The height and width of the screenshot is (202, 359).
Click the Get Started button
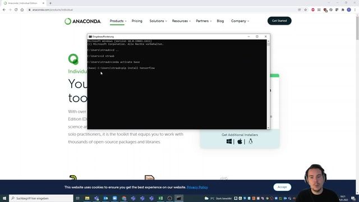[279, 21]
